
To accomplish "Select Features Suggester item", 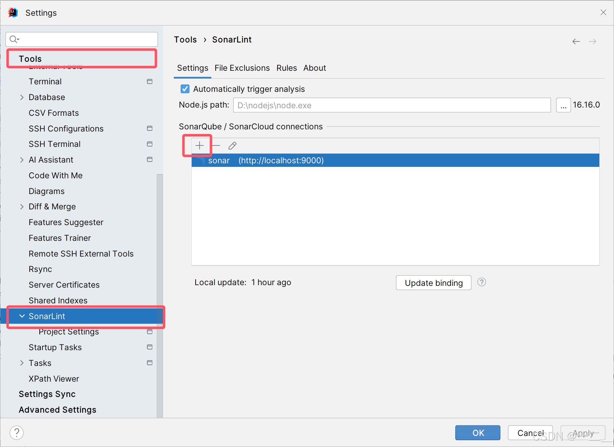I will (x=66, y=222).
